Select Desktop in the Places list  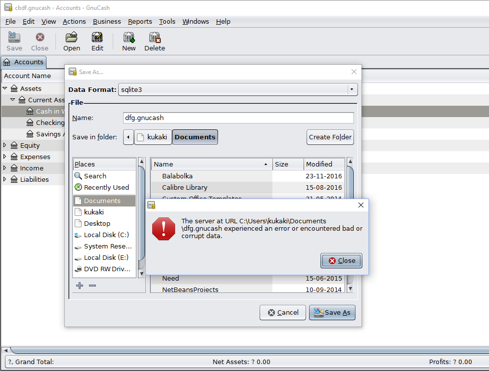click(x=104, y=223)
